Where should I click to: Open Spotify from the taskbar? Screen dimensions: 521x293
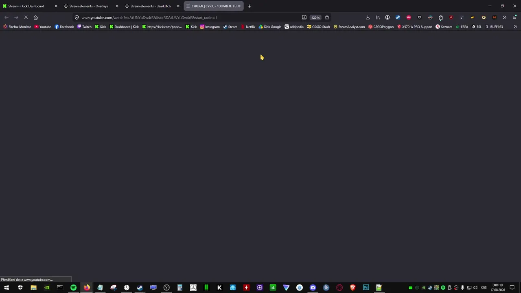point(73,288)
